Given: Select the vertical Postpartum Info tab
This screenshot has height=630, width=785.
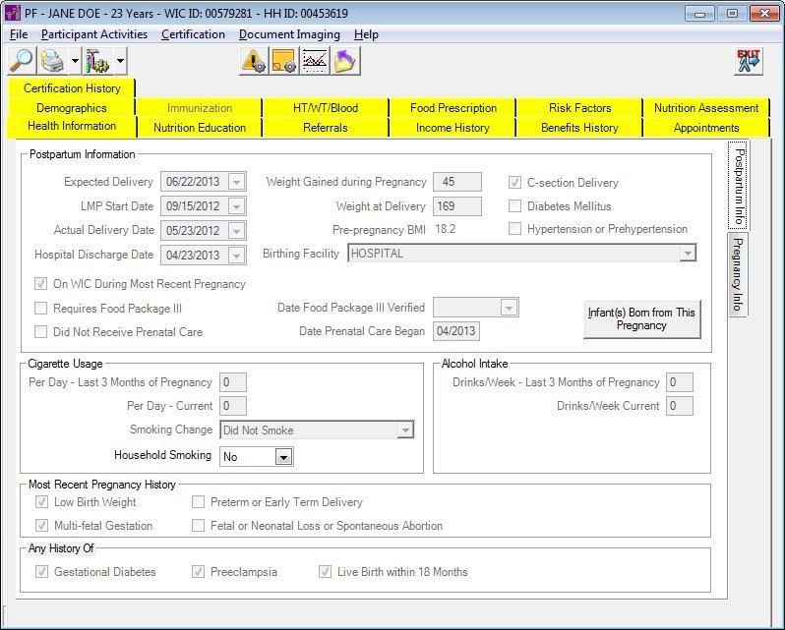Looking at the screenshot, I should tap(739, 186).
